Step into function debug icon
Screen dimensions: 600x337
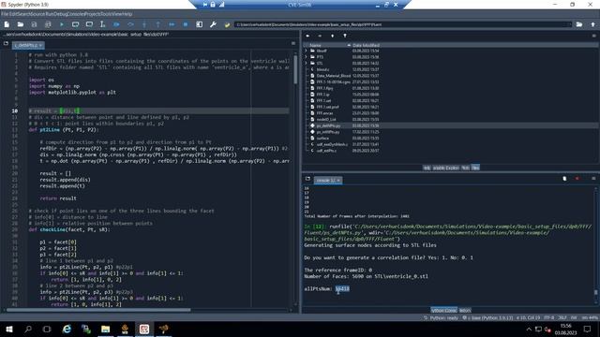(144, 24)
